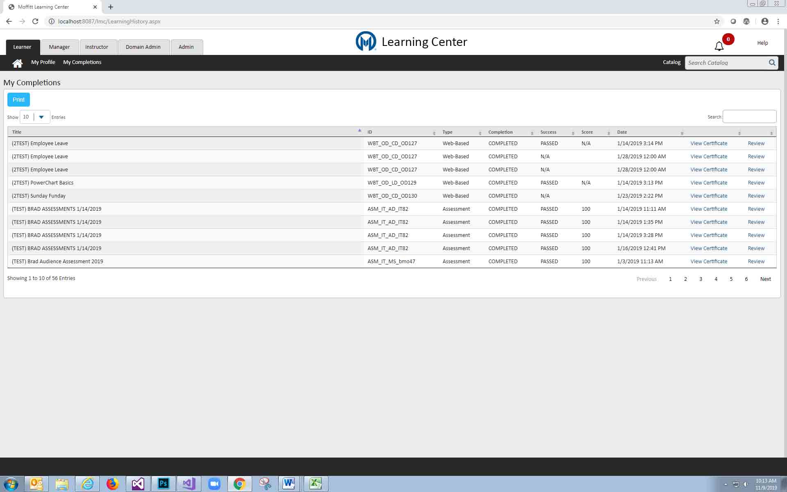This screenshot has width=787, height=492.
Task: Reload the page using refresh icon
Action: click(x=35, y=21)
